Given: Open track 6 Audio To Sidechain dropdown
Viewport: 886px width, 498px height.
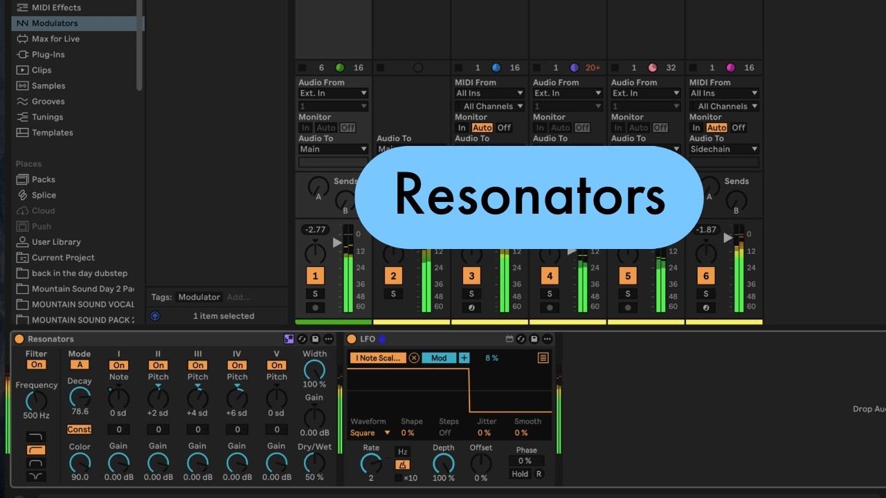Looking at the screenshot, I should pos(724,149).
